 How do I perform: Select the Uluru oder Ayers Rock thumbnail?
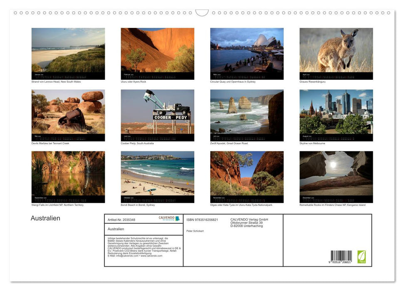[x=157, y=53]
